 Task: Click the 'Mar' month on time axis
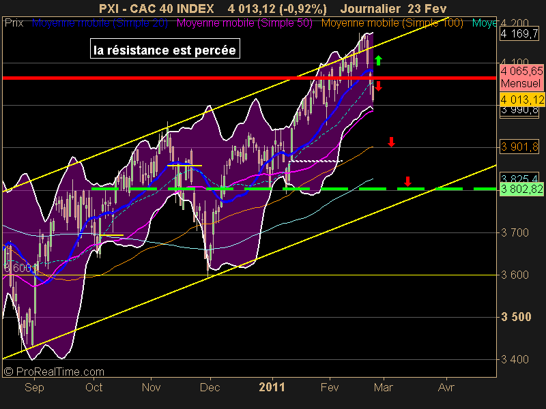[x=384, y=387]
